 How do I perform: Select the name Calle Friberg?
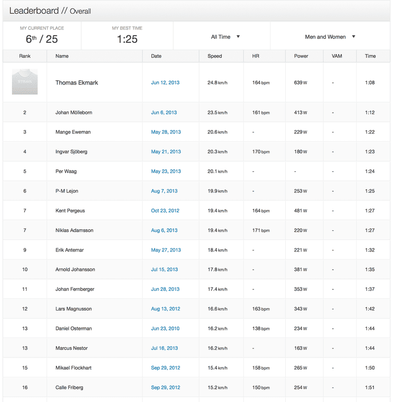pos(69,387)
